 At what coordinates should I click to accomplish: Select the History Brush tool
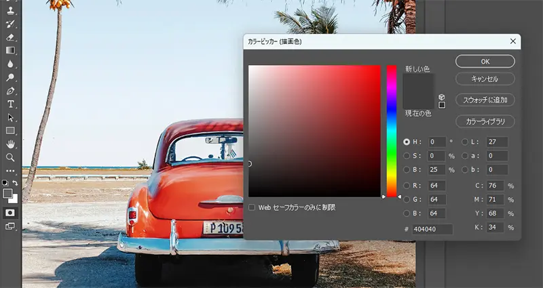click(x=10, y=24)
